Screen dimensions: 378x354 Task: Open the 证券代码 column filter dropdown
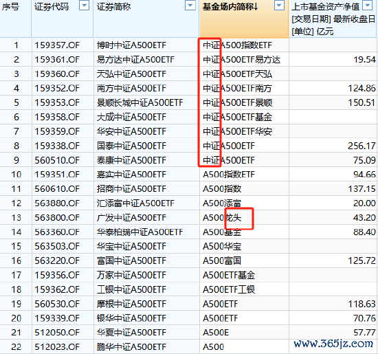point(84,5)
